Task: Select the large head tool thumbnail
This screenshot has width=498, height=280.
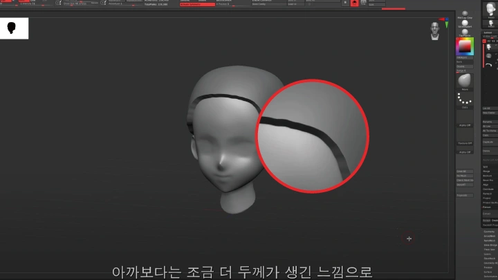Action: 491,10
